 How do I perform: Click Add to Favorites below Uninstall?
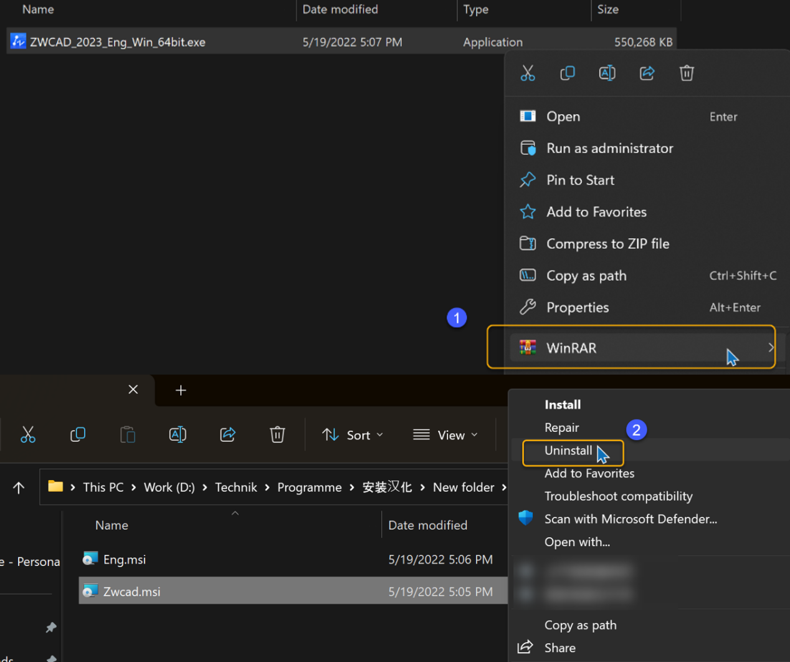pyautogui.click(x=589, y=474)
